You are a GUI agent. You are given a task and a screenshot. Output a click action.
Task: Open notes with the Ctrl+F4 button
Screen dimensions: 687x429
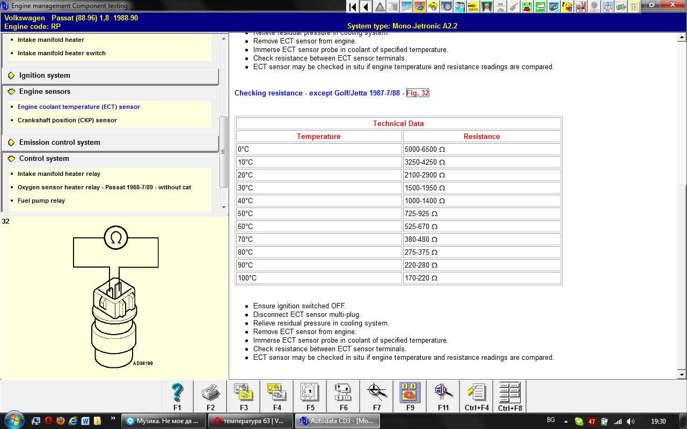pyautogui.click(x=477, y=397)
